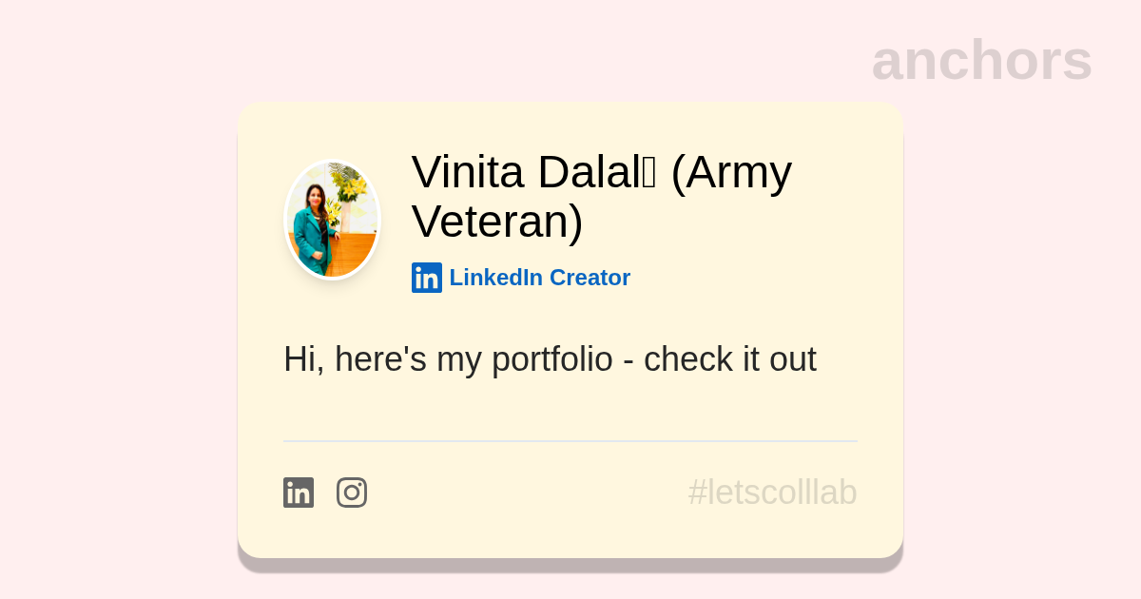The width and height of the screenshot is (1141, 599).
Task: Open the LinkedIn icon in card footer
Action: pos(299,493)
